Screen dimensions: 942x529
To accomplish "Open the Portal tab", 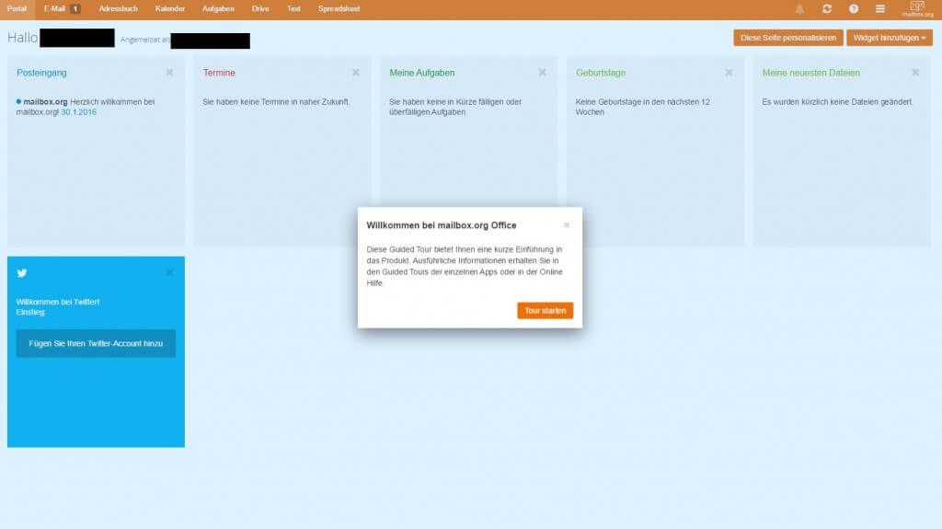I will click(x=17, y=9).
